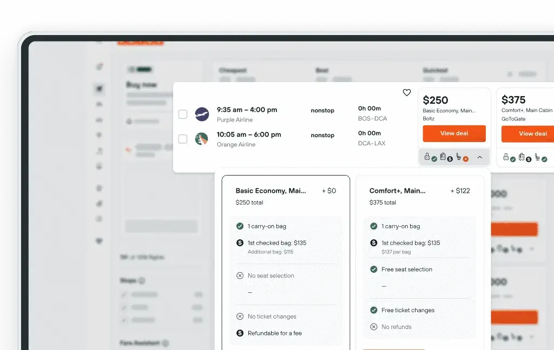Click the "Comfort+, Main Cabin" label under $375
554x350 pixels.
pyautogui.click(x=527, y=110)
